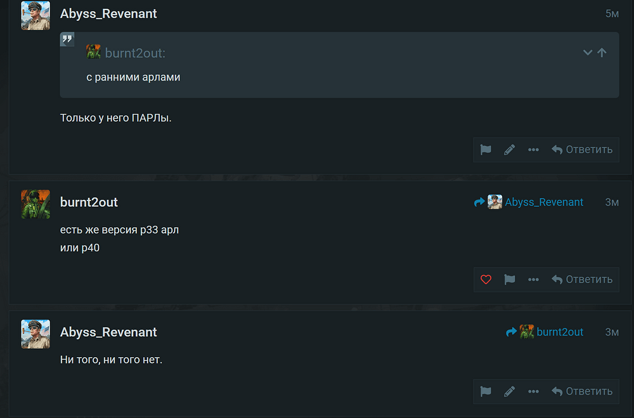This screenshot has height=418, width=634.
Task: Flag burnt2out's post about р33 арл
Action: (x=510, y=280)
